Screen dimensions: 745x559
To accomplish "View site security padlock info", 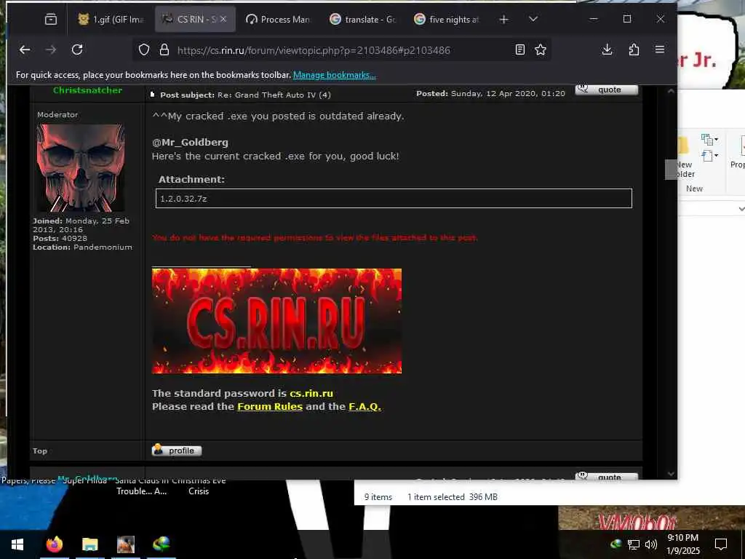I will tap(164, 50).
